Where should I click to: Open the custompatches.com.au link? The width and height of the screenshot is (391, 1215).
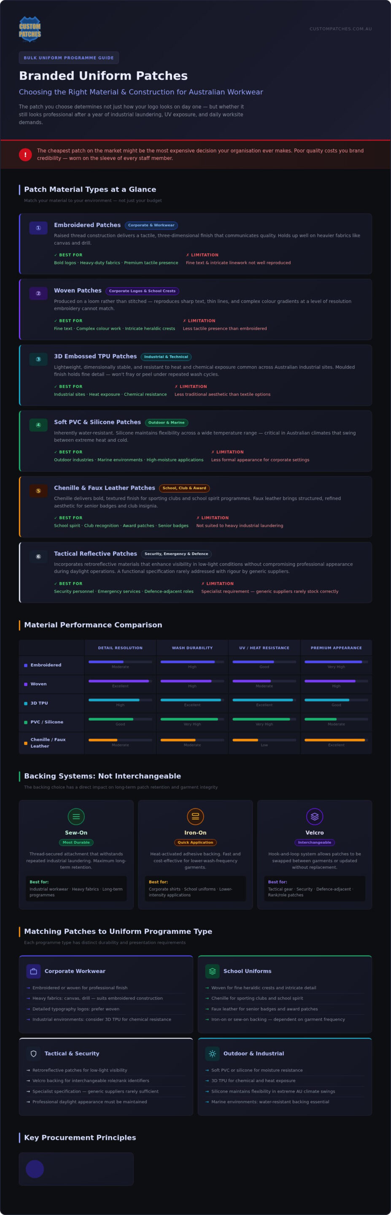(x=340, y=29)
